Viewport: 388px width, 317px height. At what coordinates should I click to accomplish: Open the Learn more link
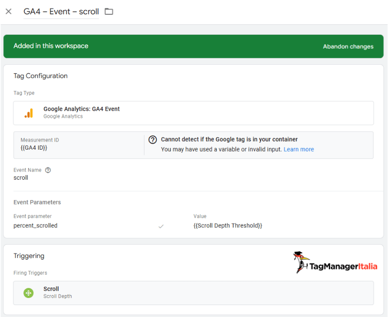click(299, 149)
